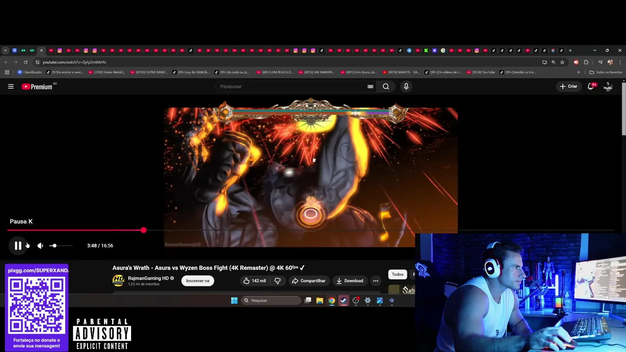
Task: Open Chrome's tab search dropdown arrow
Action: pos(5,50)
